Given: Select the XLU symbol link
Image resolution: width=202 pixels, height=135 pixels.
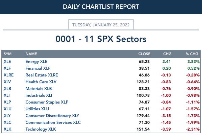Looking at the screenshot, I should click(7, 109).
